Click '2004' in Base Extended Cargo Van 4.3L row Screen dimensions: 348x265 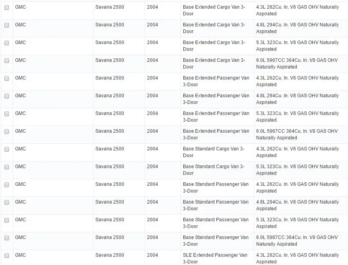(x=153, y=7)
